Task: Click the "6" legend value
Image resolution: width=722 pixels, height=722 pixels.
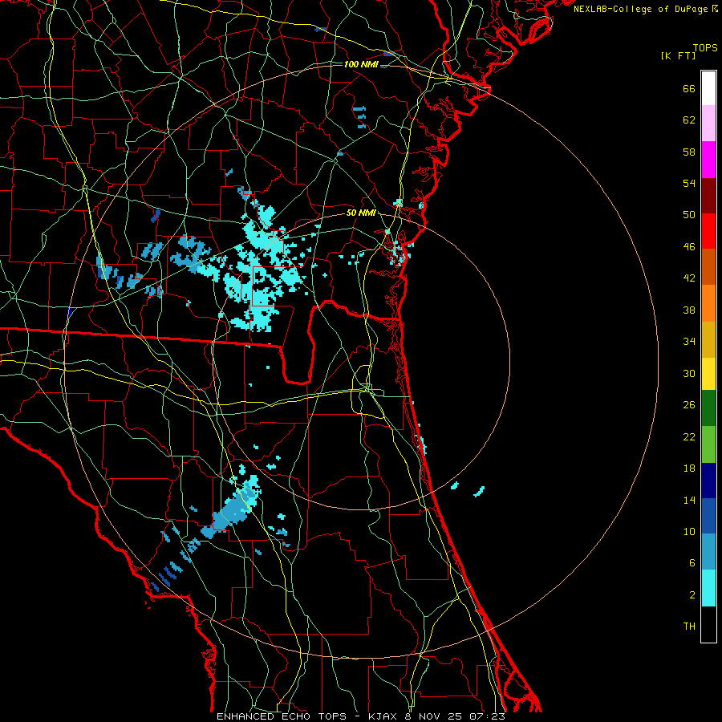Action: [x=692, y=563]
